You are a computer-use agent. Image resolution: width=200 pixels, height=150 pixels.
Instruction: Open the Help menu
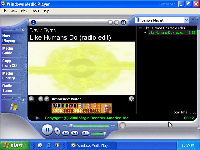click(x=46, y=11)
